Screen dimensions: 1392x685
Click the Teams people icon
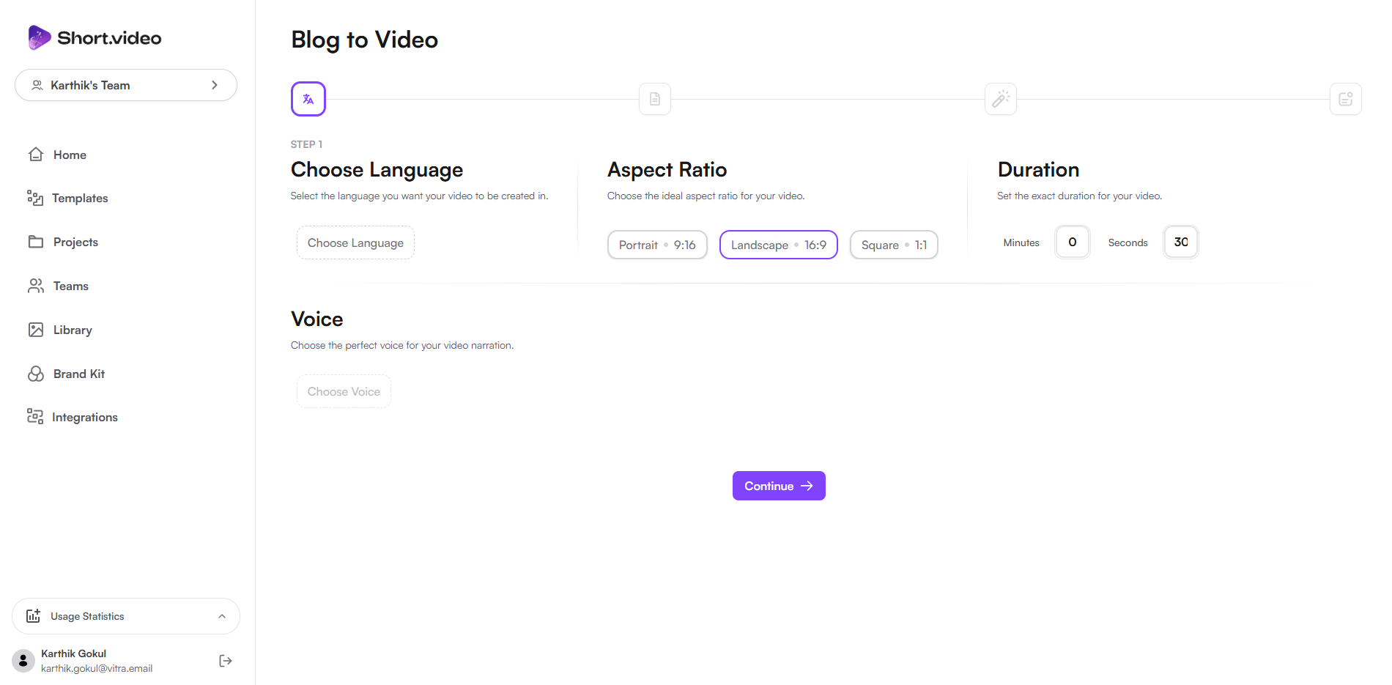click(x=36, y=286)
